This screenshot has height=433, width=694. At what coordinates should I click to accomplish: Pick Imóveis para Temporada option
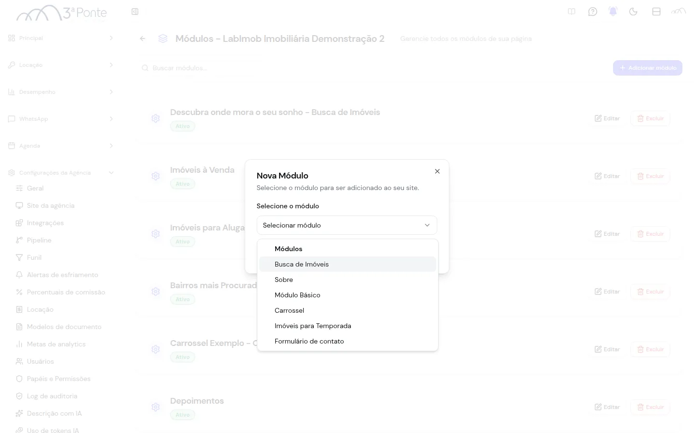click(x=347, y=326)
